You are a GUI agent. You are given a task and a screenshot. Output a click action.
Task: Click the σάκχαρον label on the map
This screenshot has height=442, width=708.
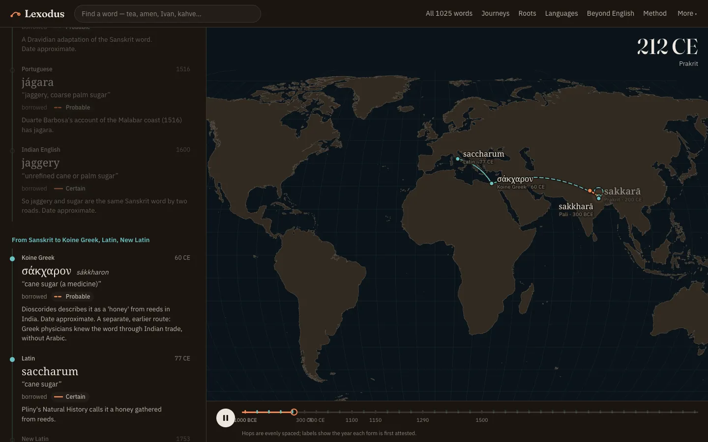[x=515, y=179]
